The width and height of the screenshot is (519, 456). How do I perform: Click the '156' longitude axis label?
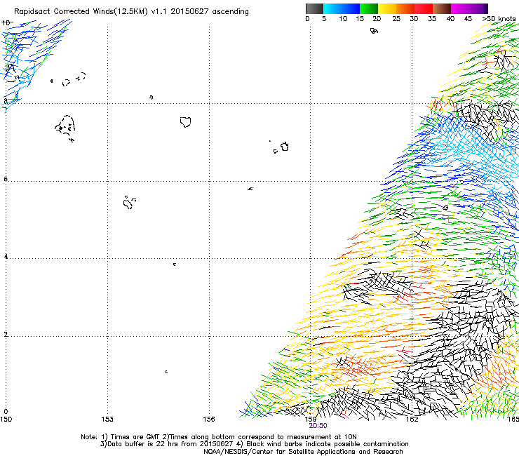(x=209, y=420)
